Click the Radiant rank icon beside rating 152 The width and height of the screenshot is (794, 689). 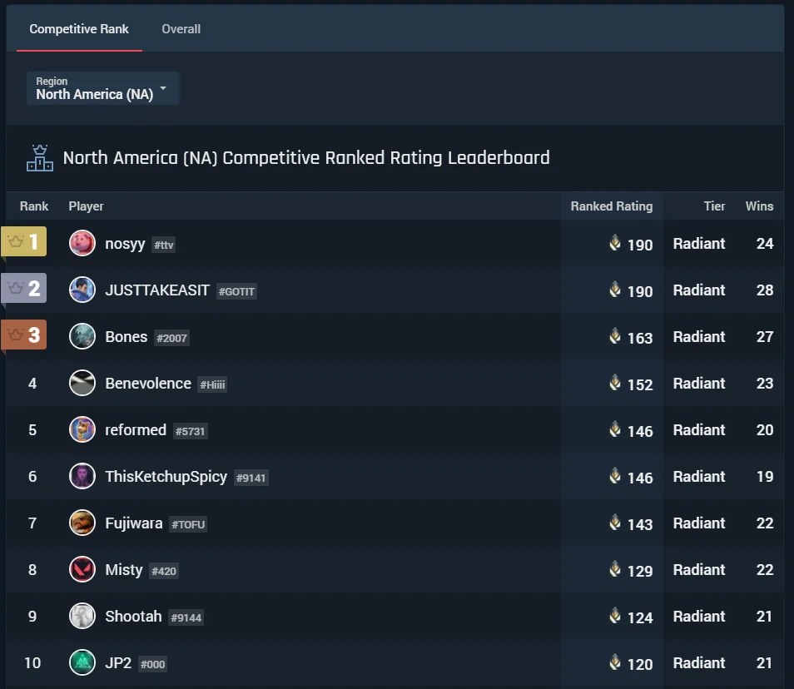click(615, 383)
